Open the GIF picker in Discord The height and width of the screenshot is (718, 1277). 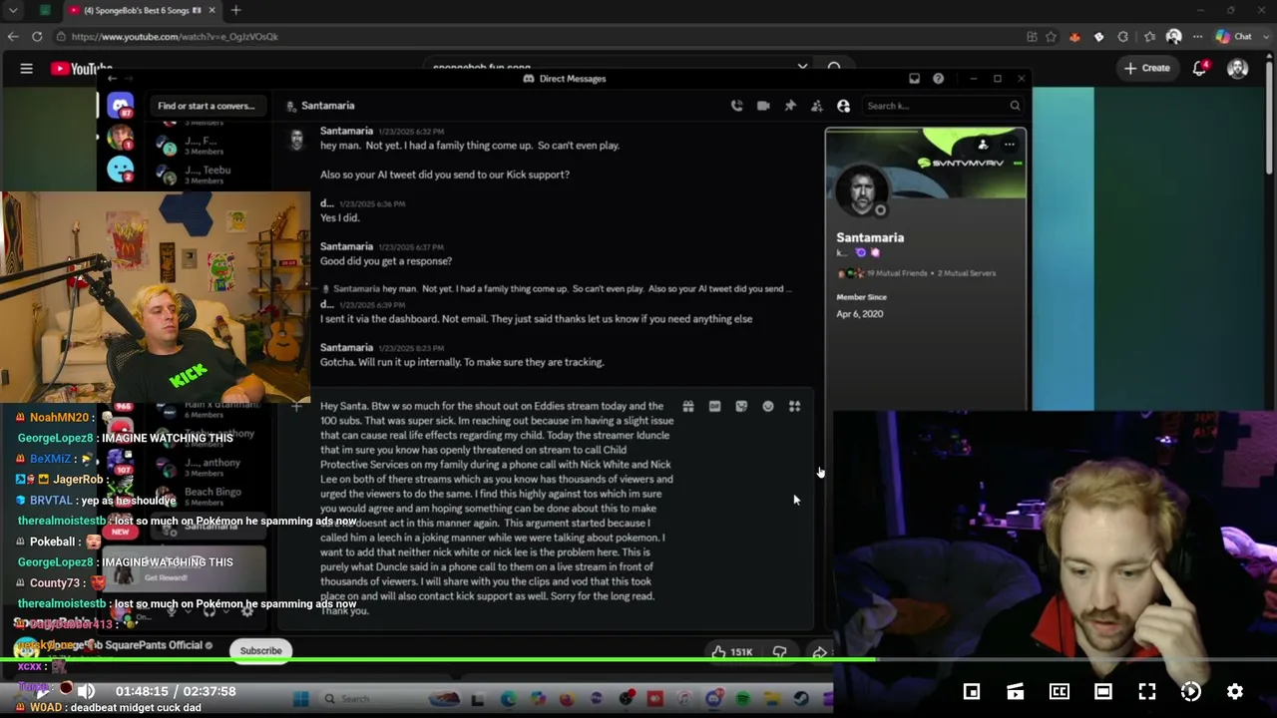pos(714,407)
